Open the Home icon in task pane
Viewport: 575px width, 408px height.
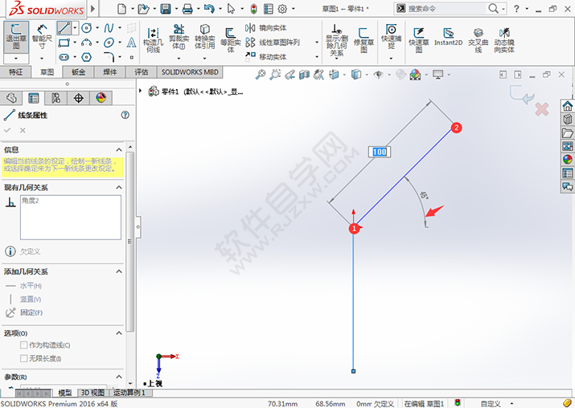567,106
